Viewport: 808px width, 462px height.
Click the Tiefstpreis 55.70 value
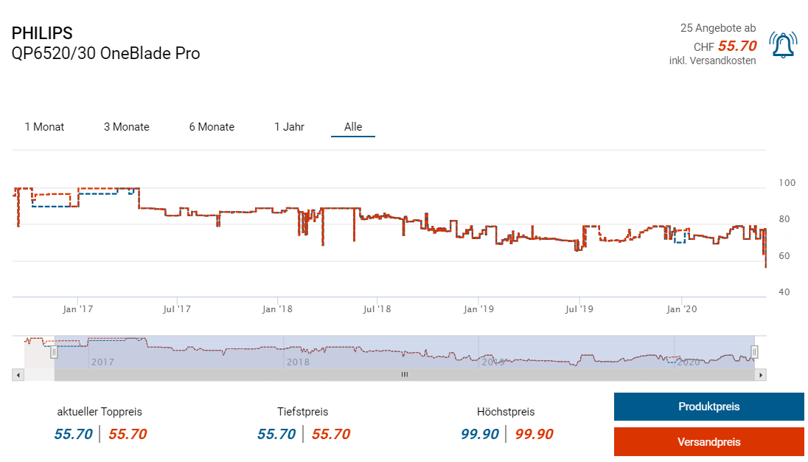tap(276, 434)
